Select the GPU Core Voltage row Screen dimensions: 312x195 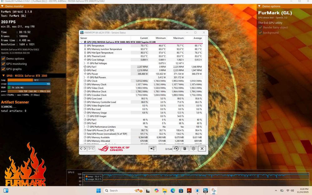pyautogui.click(x=141, y=60)
